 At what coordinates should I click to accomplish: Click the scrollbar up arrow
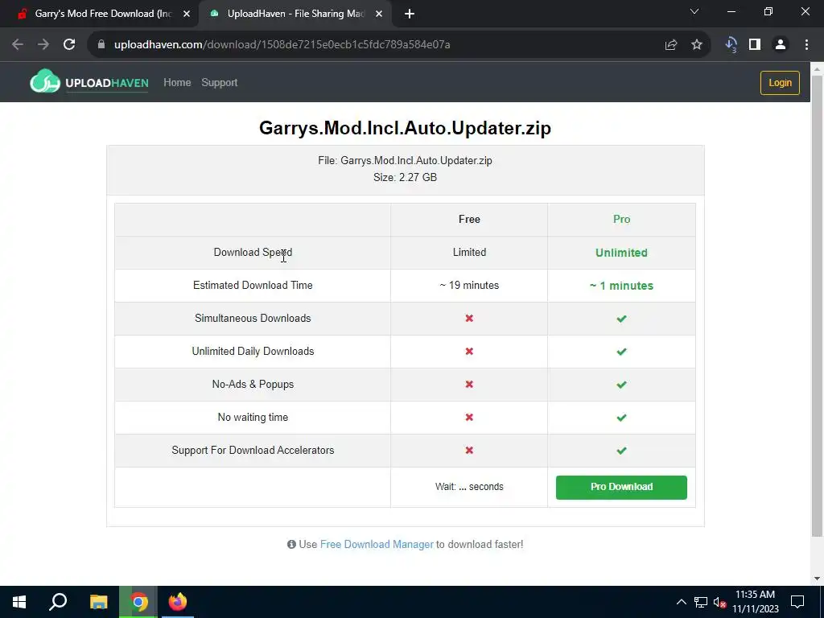(x=817, y=68)
